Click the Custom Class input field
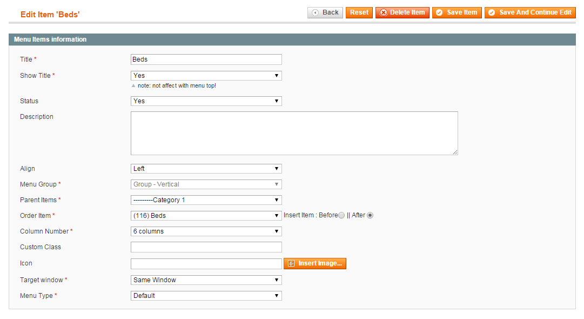584x319 pixels. click(206, 247)
